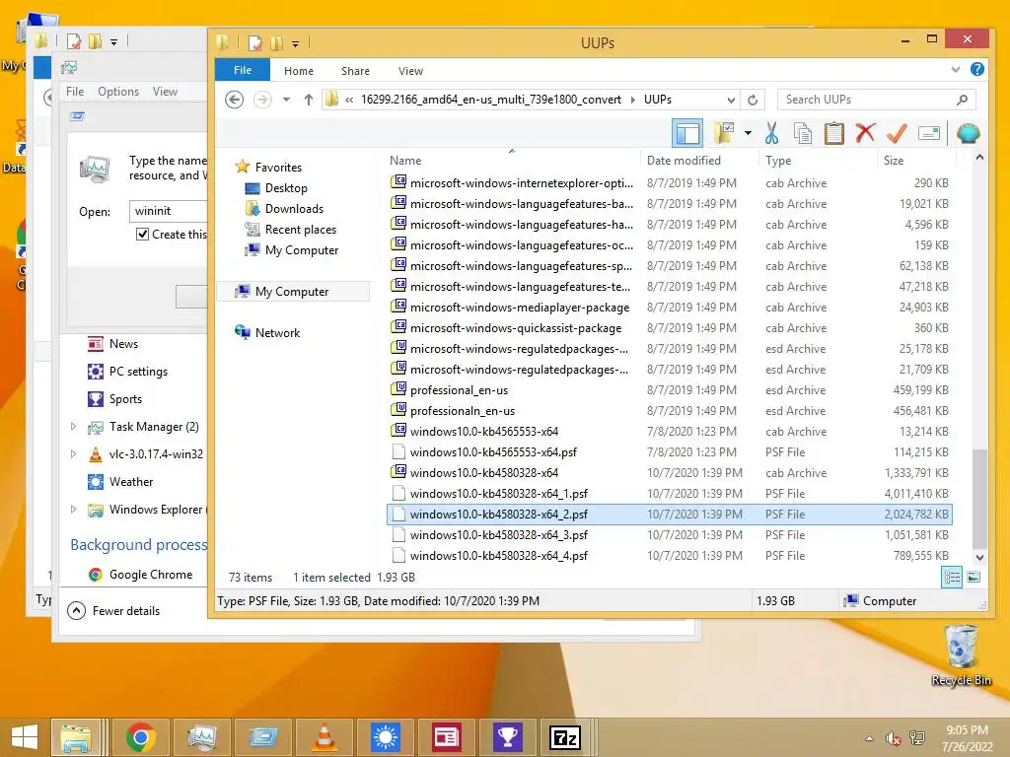Click Fewer details in Task Manager

point(114,611)
